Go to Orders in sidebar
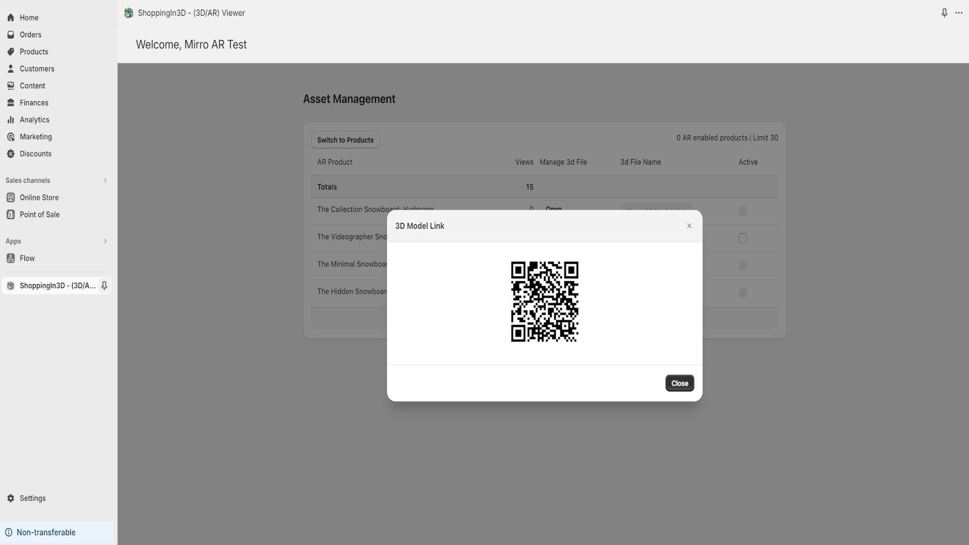969x545 pixels. tap(30, 35)
